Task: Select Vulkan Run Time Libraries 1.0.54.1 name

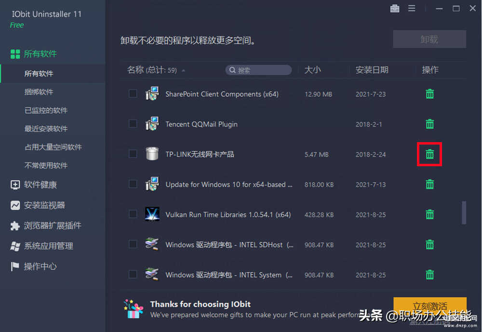Action: click(x=228, y=214)
